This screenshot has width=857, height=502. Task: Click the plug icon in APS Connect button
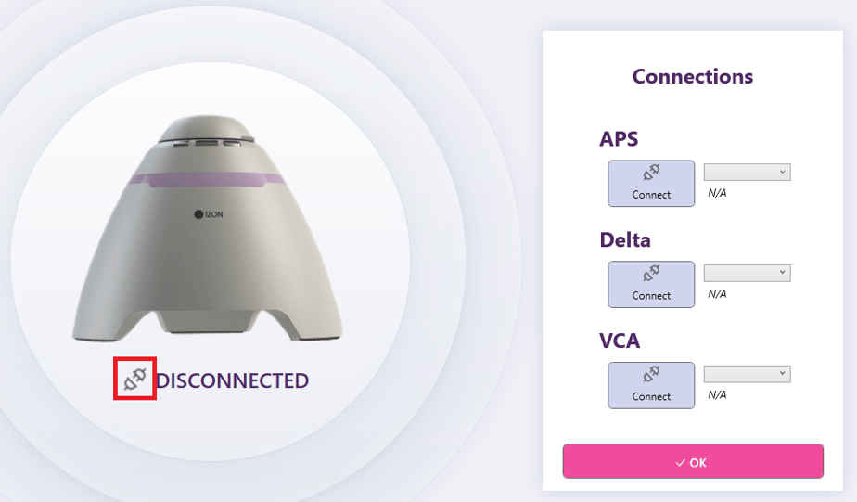(x=651, y=174)
